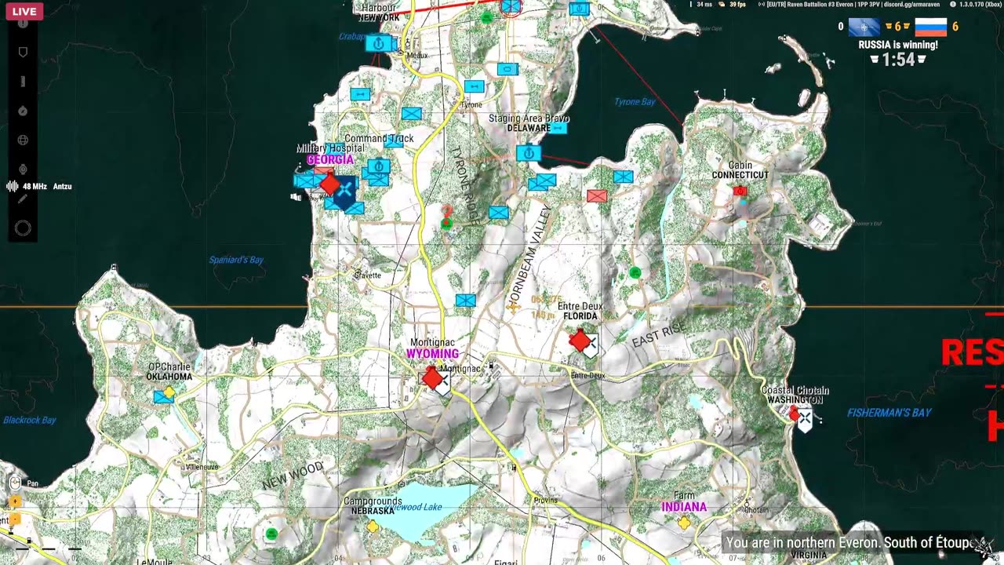Click the NATO flag in score display
The image size is (1004, 565).
(x=864, y=27)
